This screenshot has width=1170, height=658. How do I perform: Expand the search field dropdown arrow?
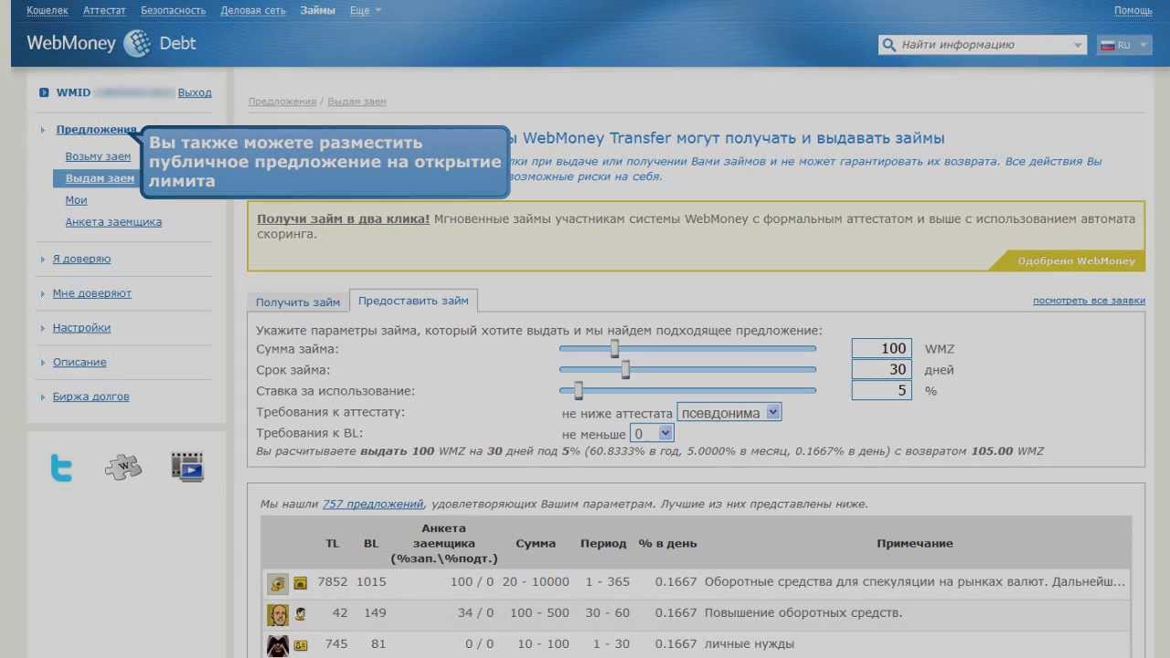tap(1078, 45)
